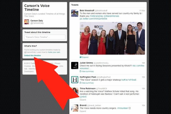Open the 11 Nov timestamp
Image resolution: width=171 pixels, height=114 pixels.
tap(142, 11)
